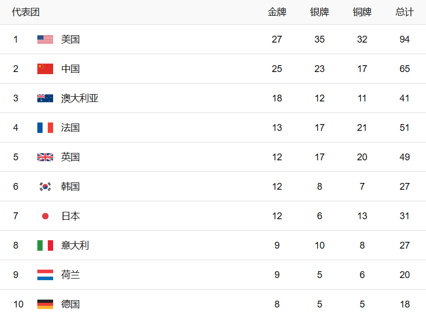
Task: Click the South Korea flag icon
Action: (x=45, y=187)
